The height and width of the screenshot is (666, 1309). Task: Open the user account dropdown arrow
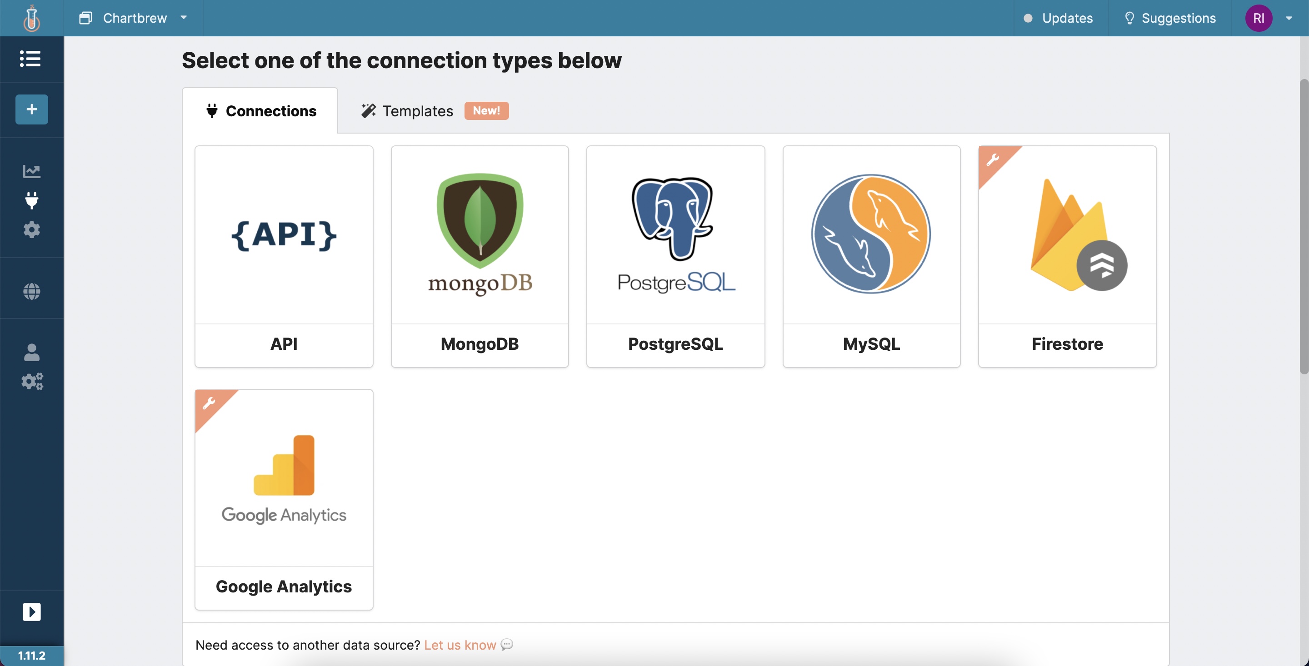tap(1289, 18)
